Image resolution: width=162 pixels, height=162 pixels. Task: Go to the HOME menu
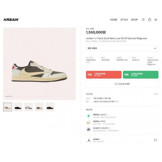[114, 20]
